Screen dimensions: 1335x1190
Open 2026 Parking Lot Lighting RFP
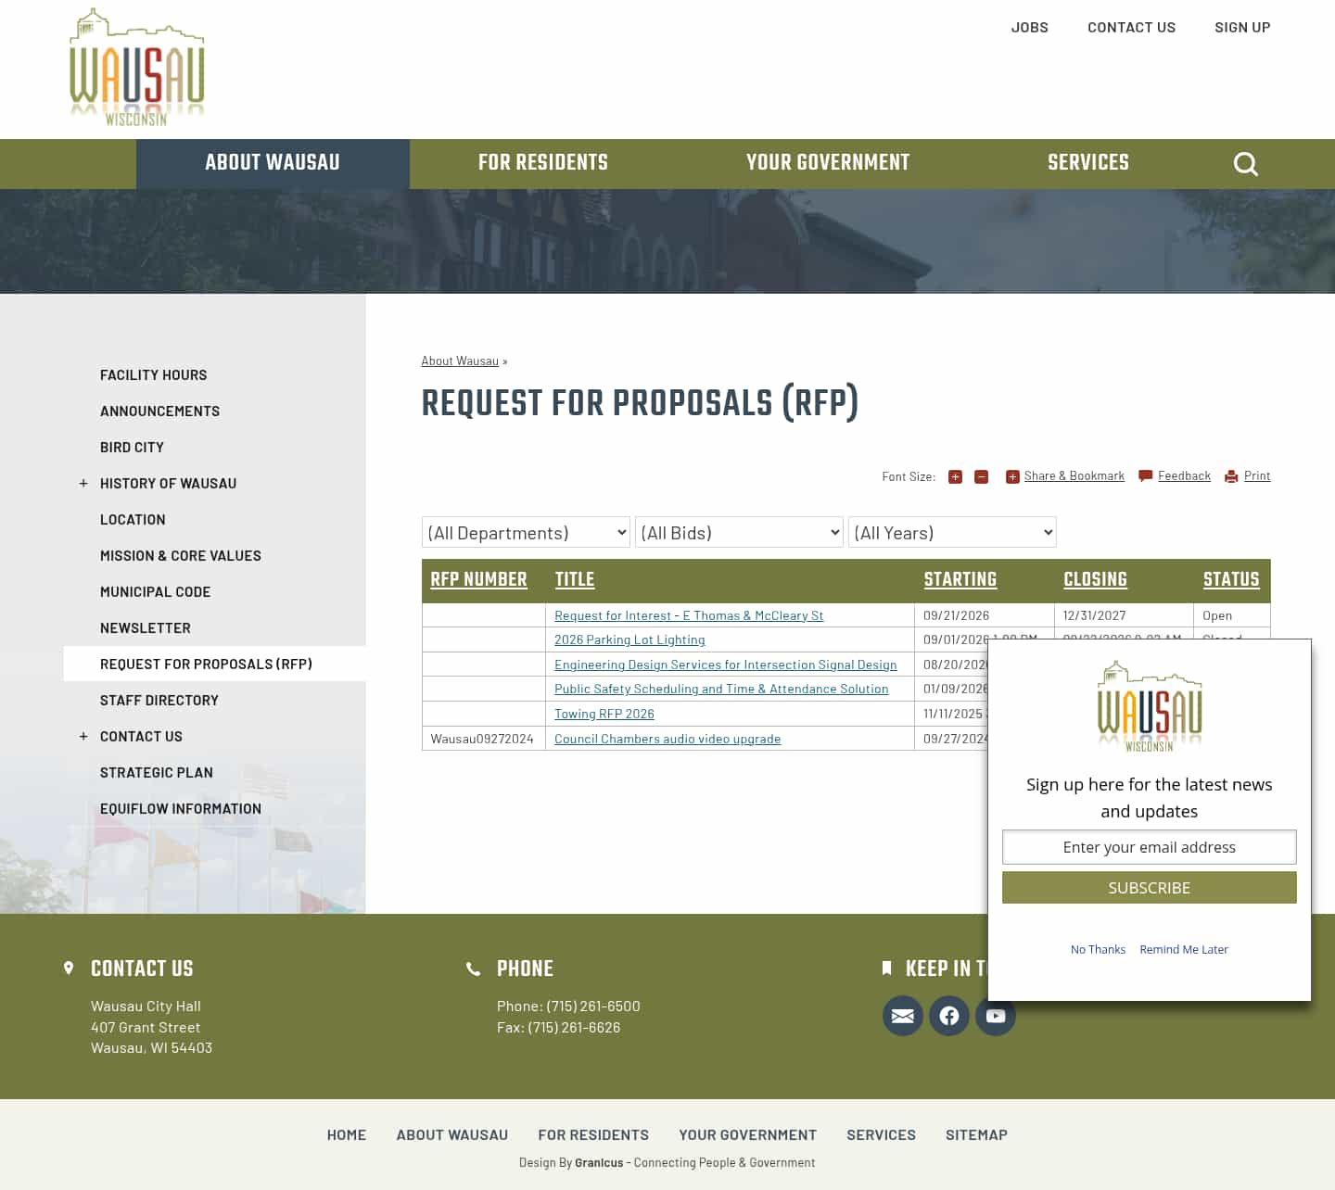coord(629,639)
